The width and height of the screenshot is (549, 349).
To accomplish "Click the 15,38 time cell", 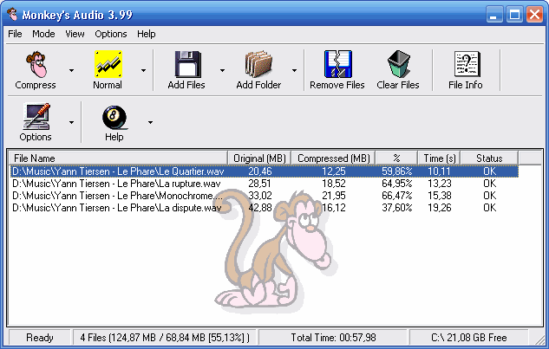I will [439, 196].
